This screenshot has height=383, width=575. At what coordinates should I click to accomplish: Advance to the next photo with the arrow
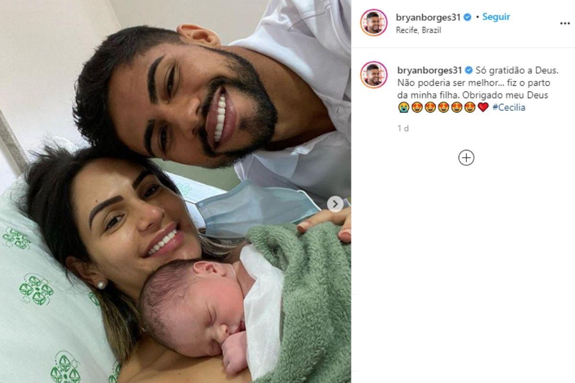point(335,204)
